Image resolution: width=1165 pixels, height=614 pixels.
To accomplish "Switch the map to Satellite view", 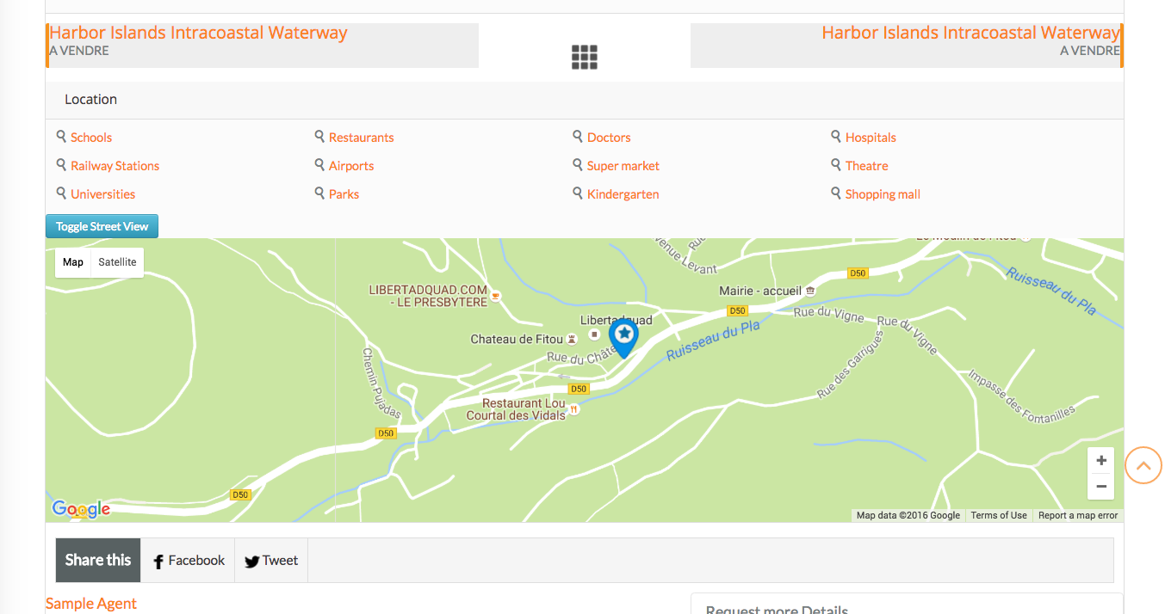I will tap(117, 262).
